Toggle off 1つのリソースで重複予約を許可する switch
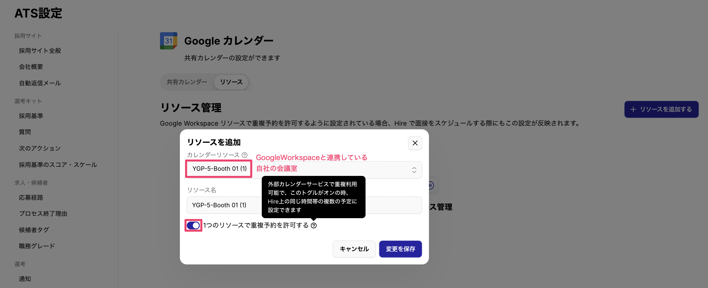This screenshot has height=288, width=708. pyautogui.click(x=193, y=225)
